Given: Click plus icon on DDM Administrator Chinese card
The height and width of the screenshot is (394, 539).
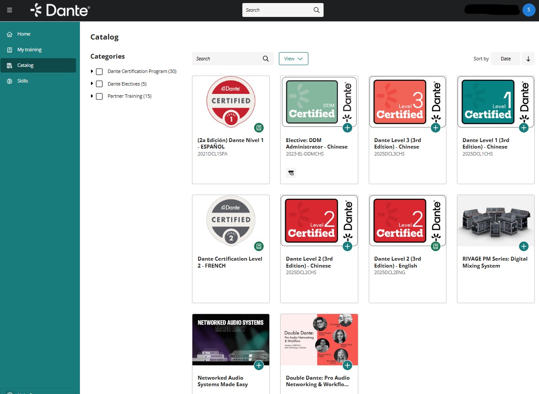Looking at the screenshot, I should click(x=347, y=128).
